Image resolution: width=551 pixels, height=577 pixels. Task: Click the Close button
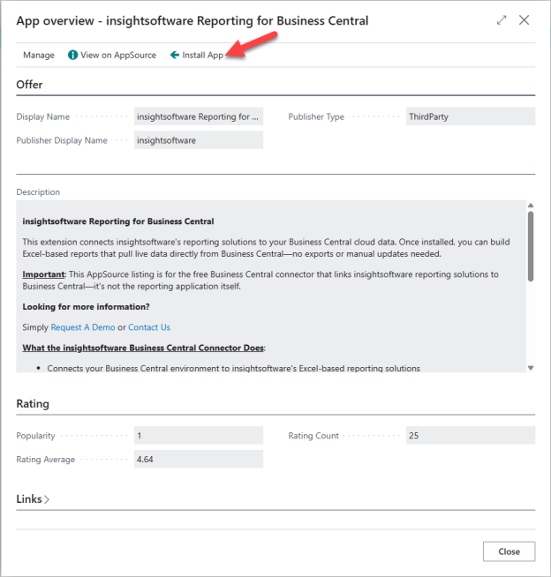point(509,551)
